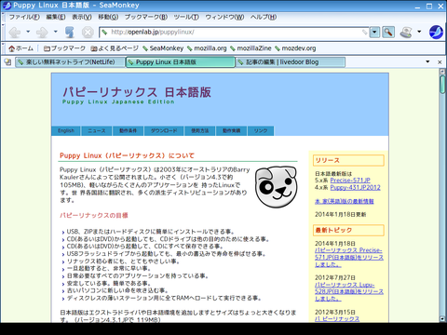Open the ツール(T) menu
Viewport: 447px width, 335px height.
[x=186, y=17]
